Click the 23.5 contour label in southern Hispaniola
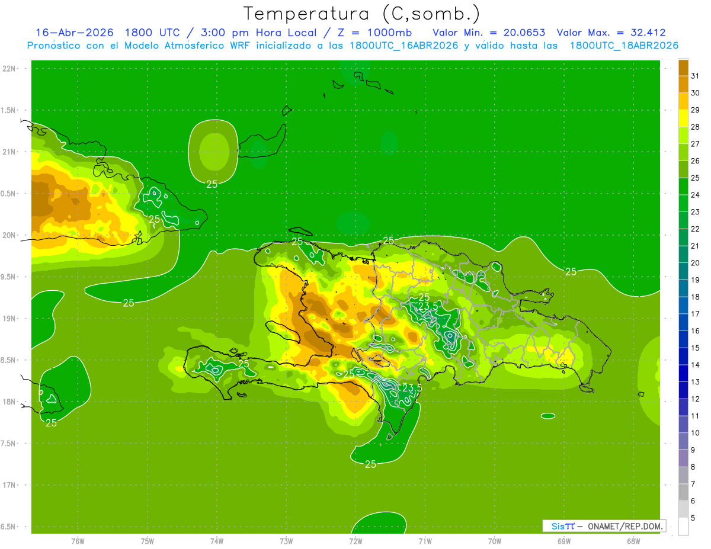711x549 pixels. pos(411,388)
